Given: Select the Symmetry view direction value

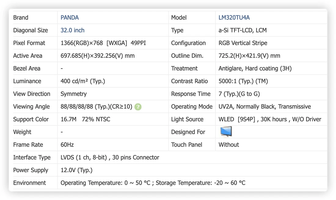Looking at the screenshot, I should 74,94.
